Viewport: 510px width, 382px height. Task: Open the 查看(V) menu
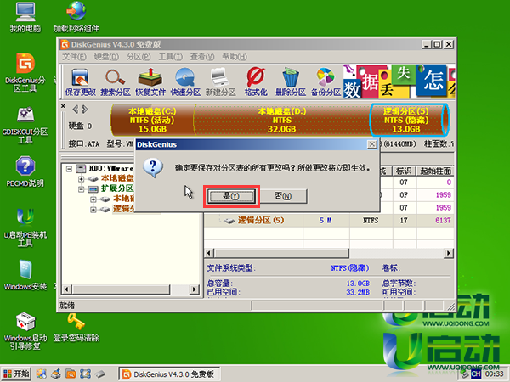tap(202, 57)
